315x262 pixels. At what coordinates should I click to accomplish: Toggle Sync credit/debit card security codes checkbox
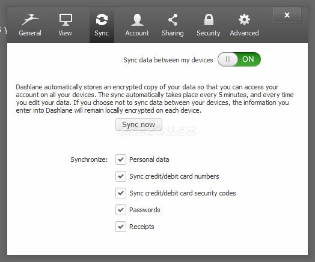tap(121, 193)
